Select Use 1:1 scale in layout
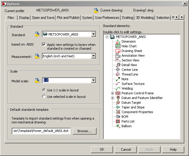The height and width of the screenshot is (156, 189). point(44,90)
